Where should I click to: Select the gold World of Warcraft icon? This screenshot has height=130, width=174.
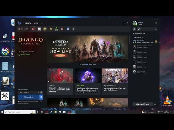click(45, 29)
